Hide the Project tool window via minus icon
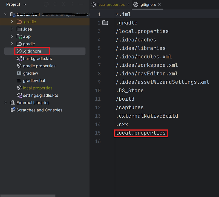 tap(81, 4)
